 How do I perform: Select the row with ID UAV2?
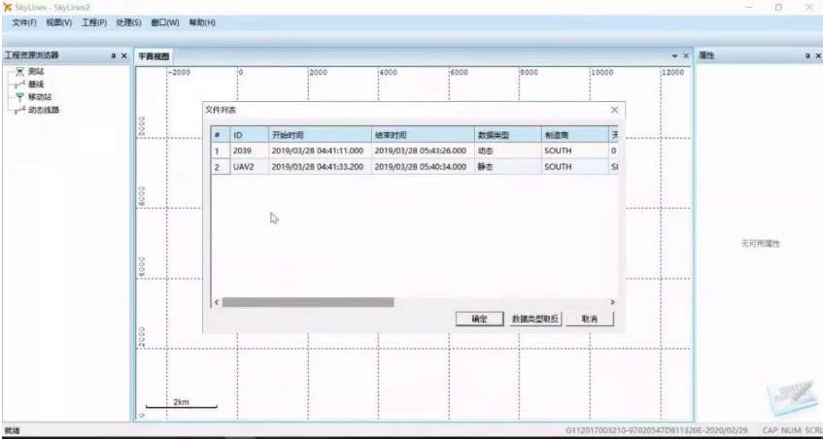tap(242, 167)
